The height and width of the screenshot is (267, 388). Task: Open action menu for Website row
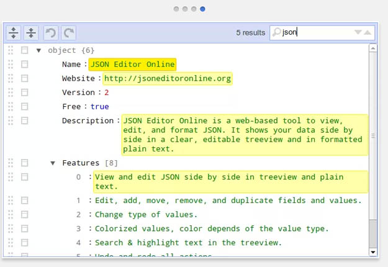tap(24, 78)
